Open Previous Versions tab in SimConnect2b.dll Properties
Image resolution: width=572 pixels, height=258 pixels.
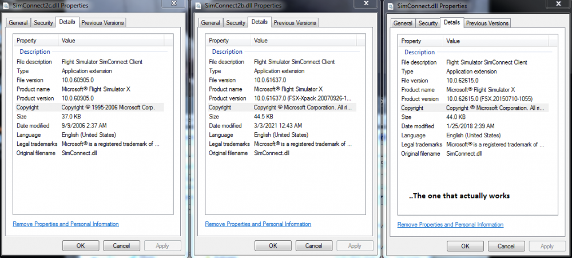point(295,23)
